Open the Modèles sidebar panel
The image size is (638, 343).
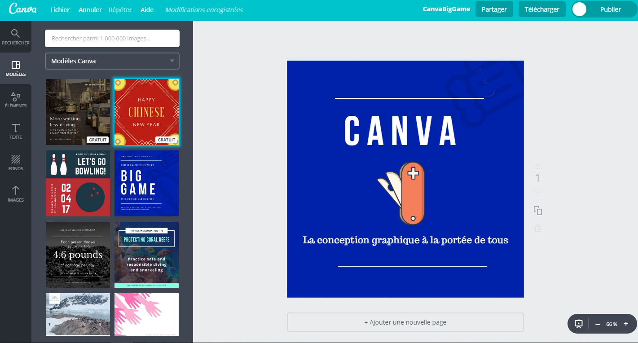click(16, 68)
